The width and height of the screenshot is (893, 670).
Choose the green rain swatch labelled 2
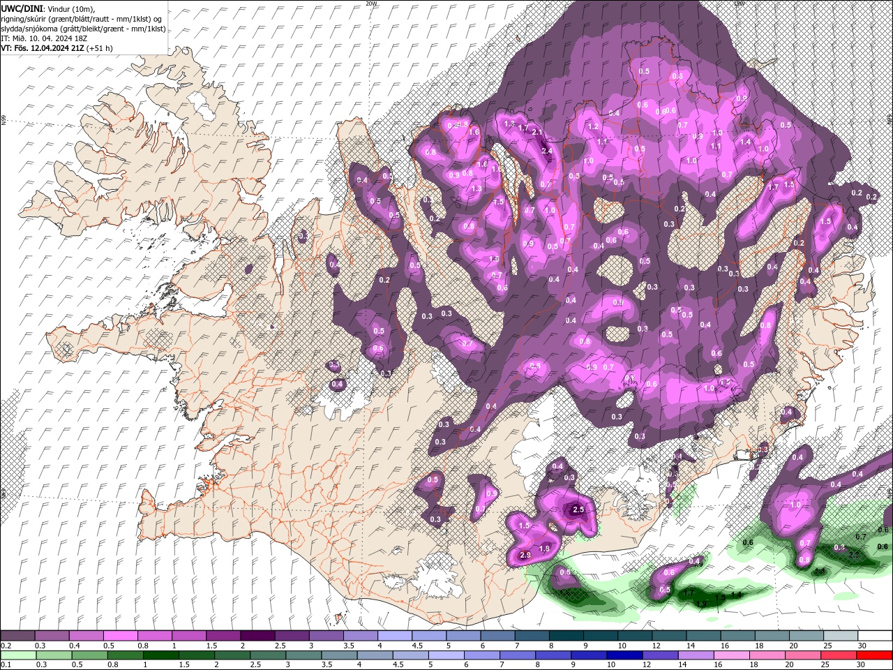(232, 655)
